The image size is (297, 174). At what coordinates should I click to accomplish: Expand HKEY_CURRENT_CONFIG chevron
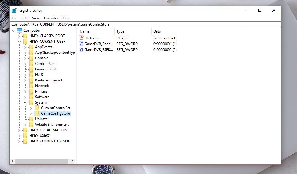click(19, 141)
